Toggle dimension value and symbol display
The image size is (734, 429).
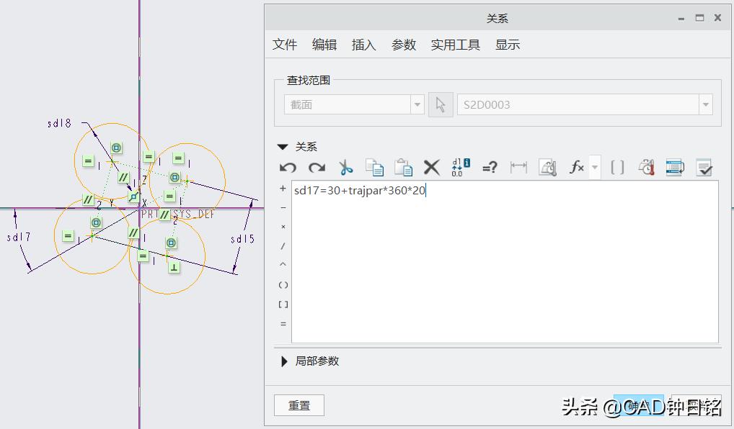[461, 167]
